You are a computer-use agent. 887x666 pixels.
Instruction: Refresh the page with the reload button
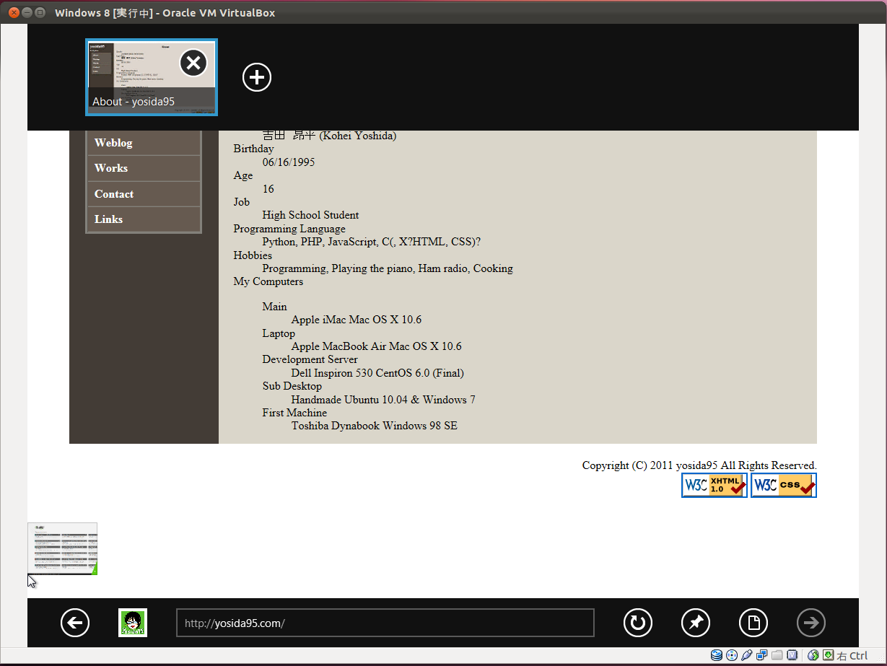(x=638, y=623)
